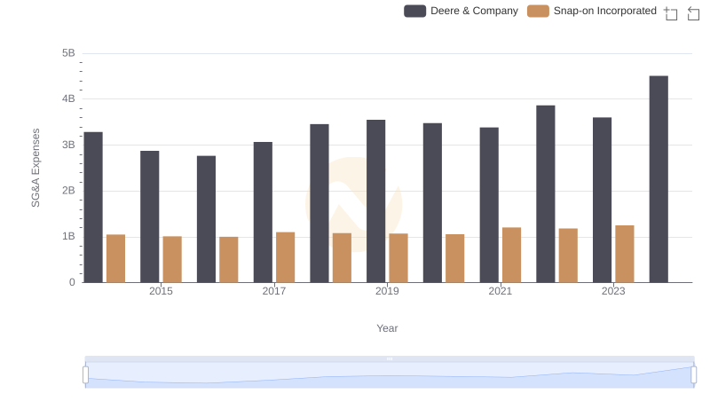The image size is (710, 409).
Task: Click the Deere & Company bar for 2014
Action: tap(93, 208)
